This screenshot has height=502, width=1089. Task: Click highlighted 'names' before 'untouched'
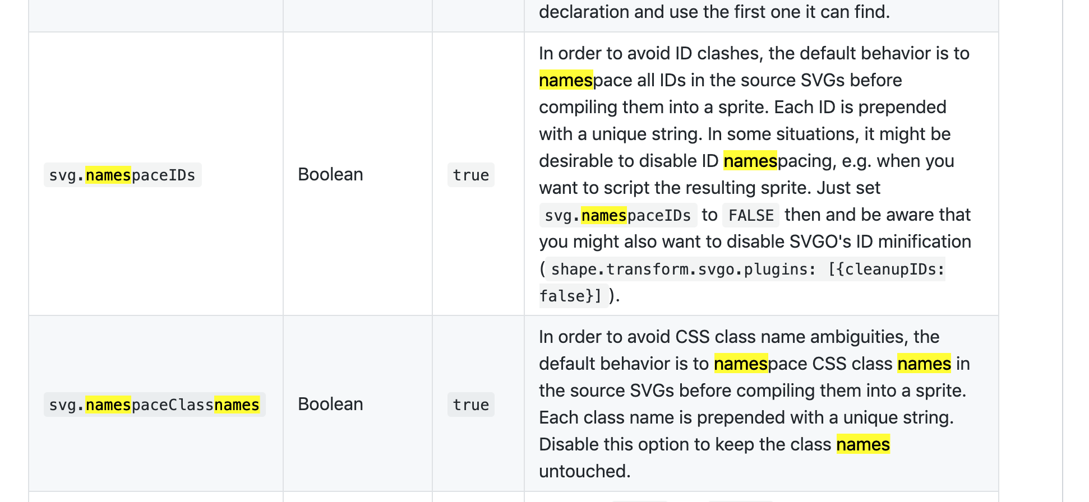pos(863,444)
